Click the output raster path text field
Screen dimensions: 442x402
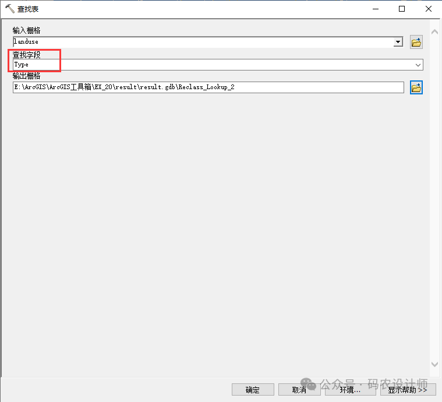pos(208,87)
